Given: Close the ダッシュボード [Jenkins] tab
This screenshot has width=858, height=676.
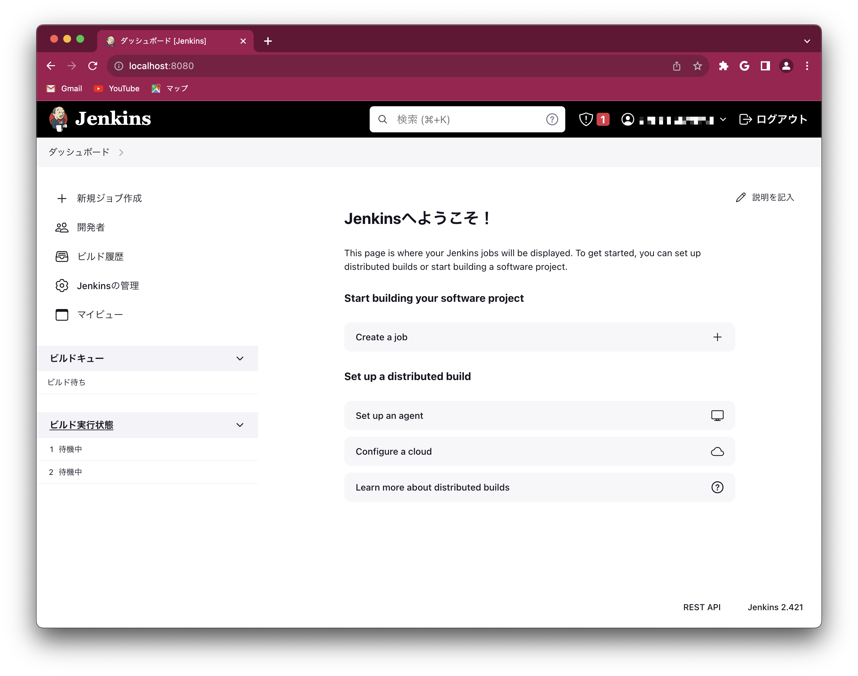Looking at the screenshot, I should point(243,41).
